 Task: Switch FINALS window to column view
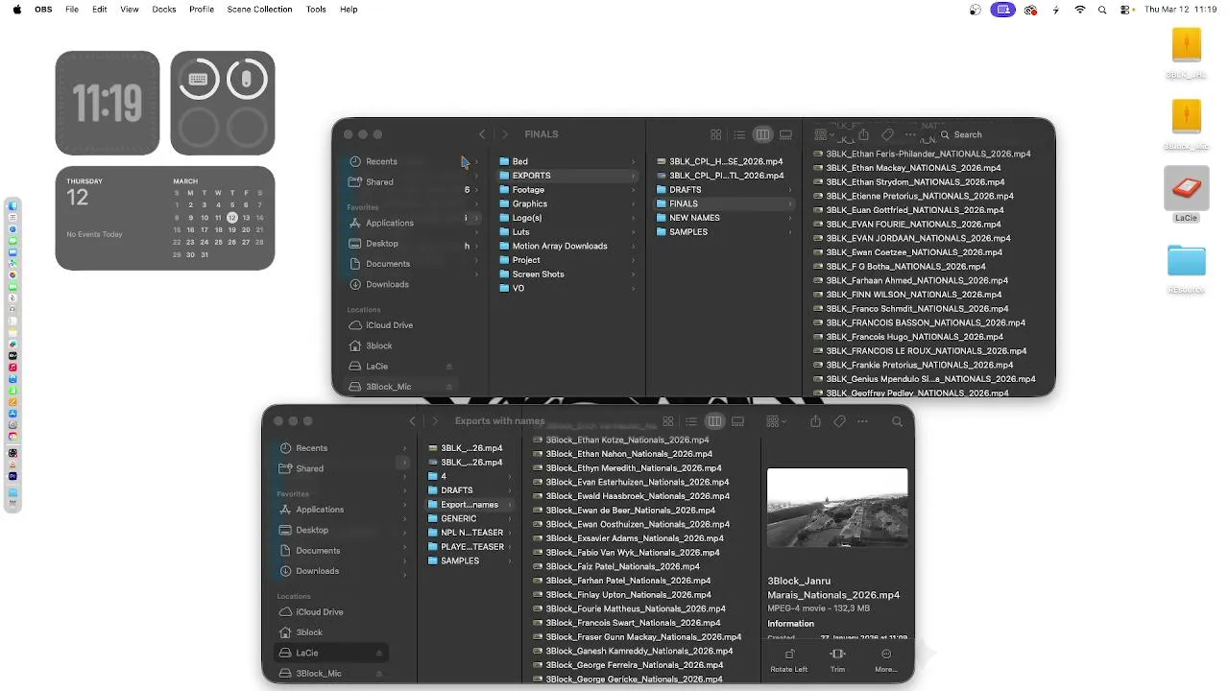[762, 134]
